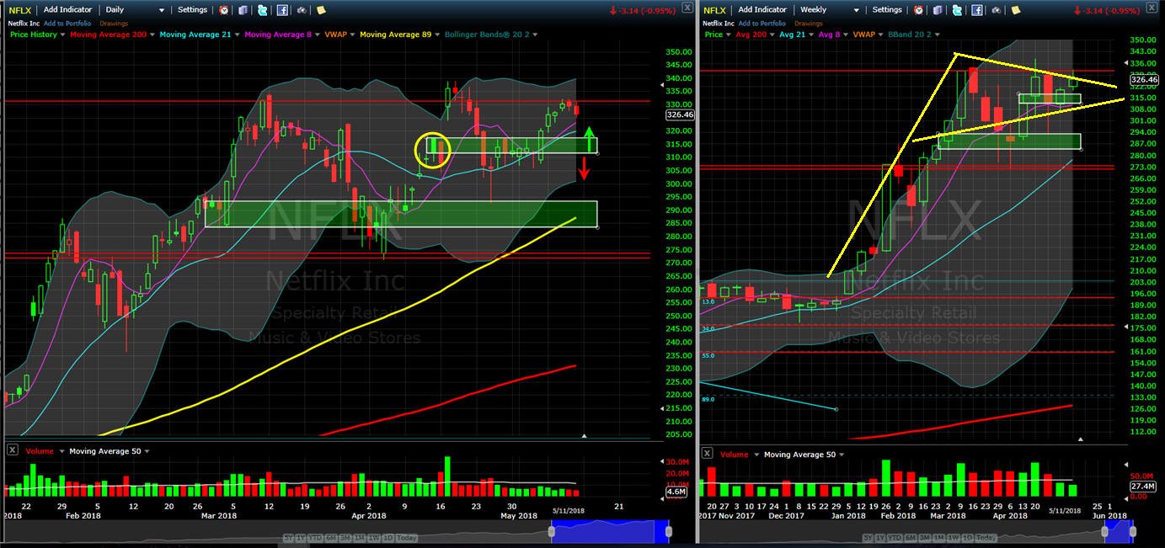This screenshot has width=1165, height=548.
Task: Click the 326.46 price label on Daily axis
Action: (x=679, y=114)
